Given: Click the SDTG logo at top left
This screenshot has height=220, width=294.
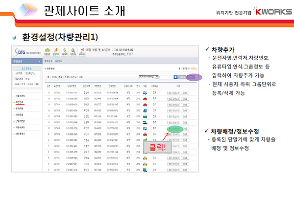Looking at the screenshot, I should coord(27,52).
